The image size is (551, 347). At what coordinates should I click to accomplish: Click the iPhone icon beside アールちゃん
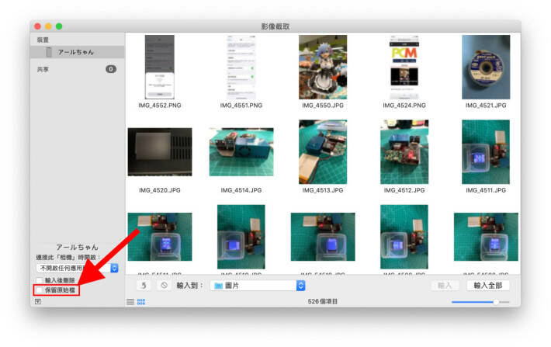(49, 52)
